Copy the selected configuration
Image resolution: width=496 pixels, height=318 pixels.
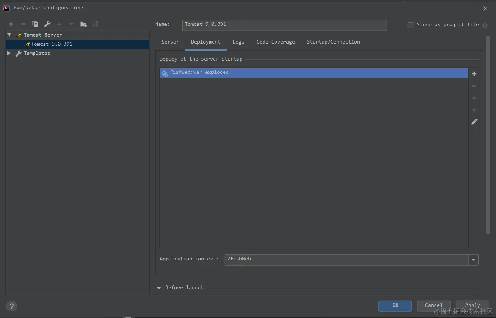[35, 24]
